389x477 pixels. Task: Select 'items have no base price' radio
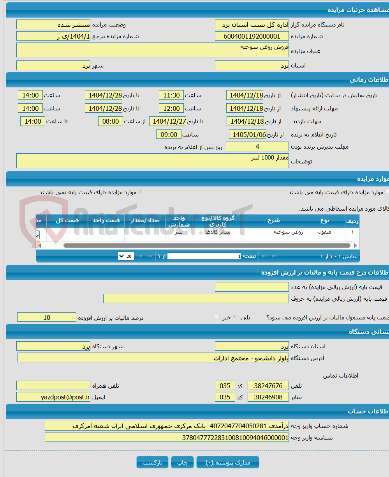point(140,192)
